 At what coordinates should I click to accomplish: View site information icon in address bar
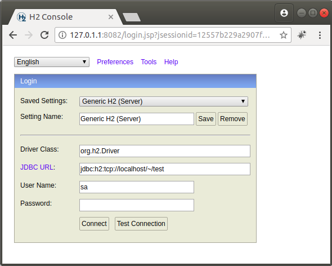tap(62, 35)
